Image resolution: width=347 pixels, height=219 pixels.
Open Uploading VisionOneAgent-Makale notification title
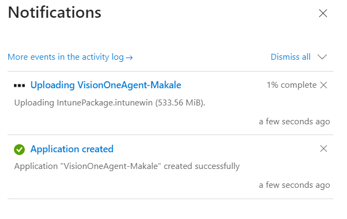coord(106,85)
